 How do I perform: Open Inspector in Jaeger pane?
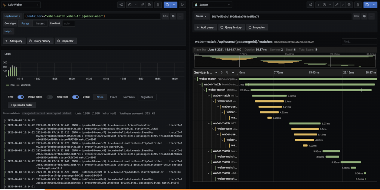pos(257,27)
